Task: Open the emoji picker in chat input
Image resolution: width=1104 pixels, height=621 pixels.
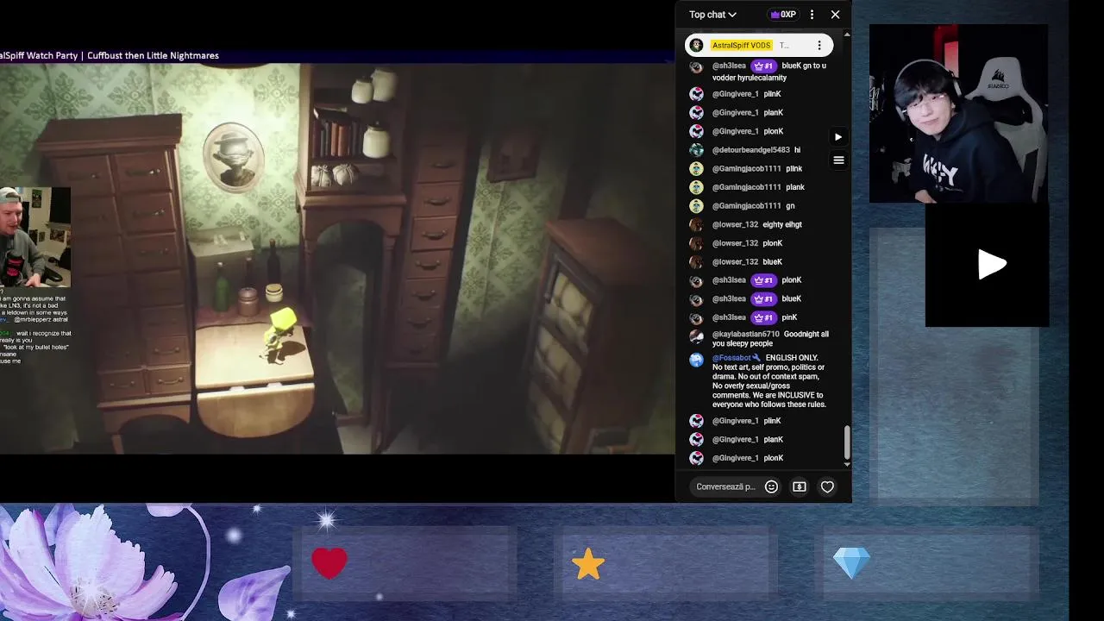Action: click(772, 486)
